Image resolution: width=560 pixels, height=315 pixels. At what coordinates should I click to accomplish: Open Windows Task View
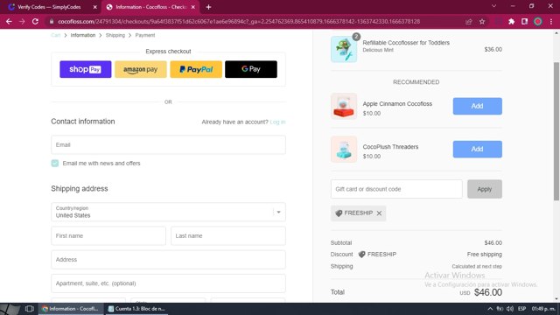(29, 309)
